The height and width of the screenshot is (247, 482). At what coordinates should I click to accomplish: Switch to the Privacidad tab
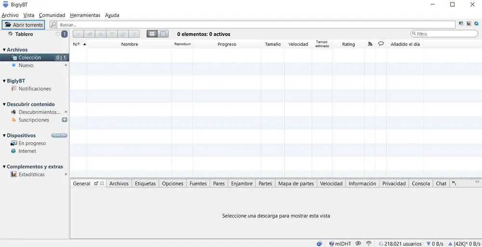point(394,184)
